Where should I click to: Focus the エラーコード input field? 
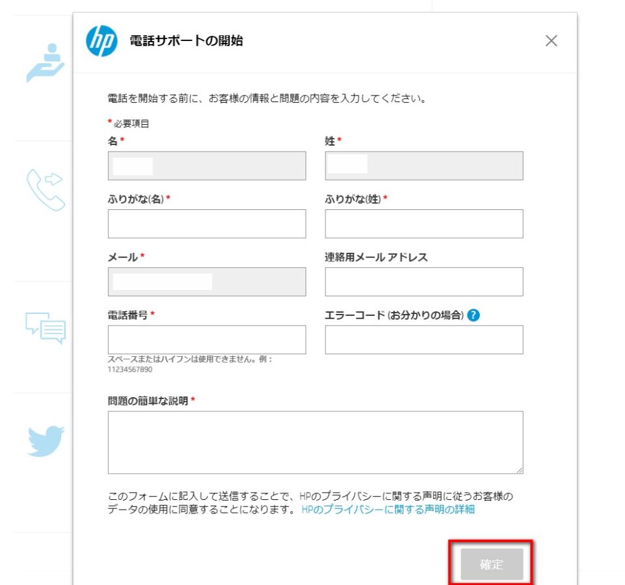(x=424, y=340)
